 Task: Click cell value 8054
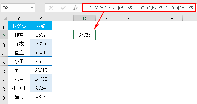click(x=41, y=88)
